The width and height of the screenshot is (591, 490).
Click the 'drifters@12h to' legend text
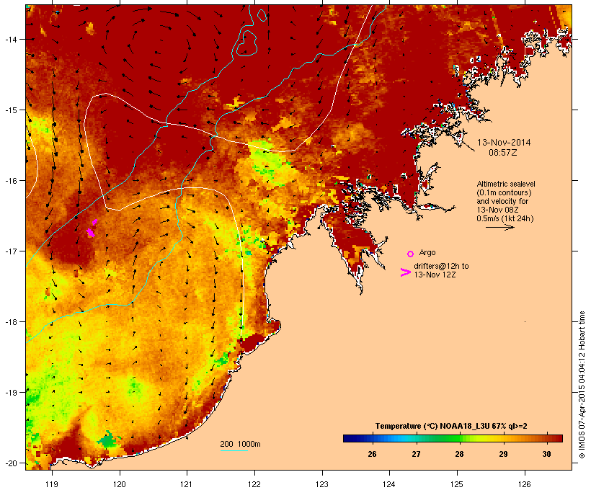[441, 266]
